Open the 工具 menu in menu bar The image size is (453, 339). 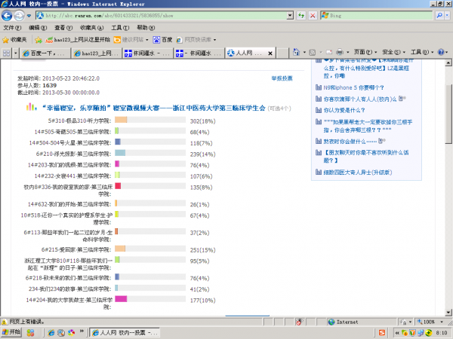[x=120, y=28]
